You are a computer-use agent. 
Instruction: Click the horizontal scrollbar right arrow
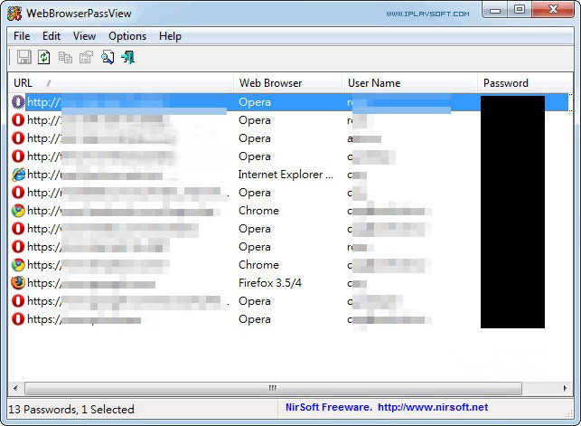565,388
